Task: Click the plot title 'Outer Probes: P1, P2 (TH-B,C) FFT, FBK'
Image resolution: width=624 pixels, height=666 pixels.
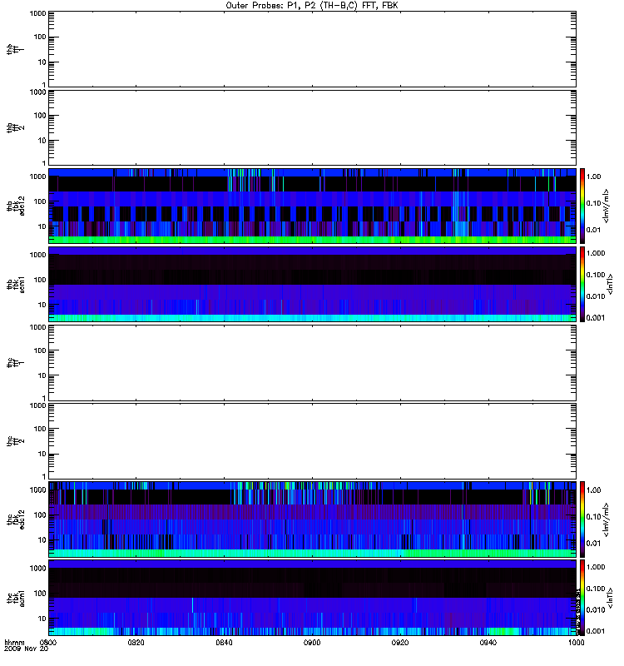Action: click(312, 5)
